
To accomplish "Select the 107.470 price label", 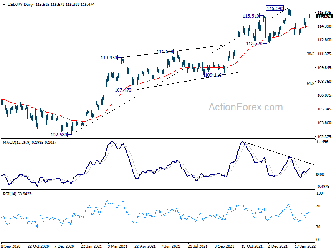I will pos(123,90).
